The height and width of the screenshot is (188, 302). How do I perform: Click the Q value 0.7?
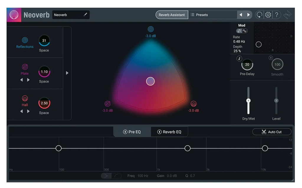click(192, 176)
